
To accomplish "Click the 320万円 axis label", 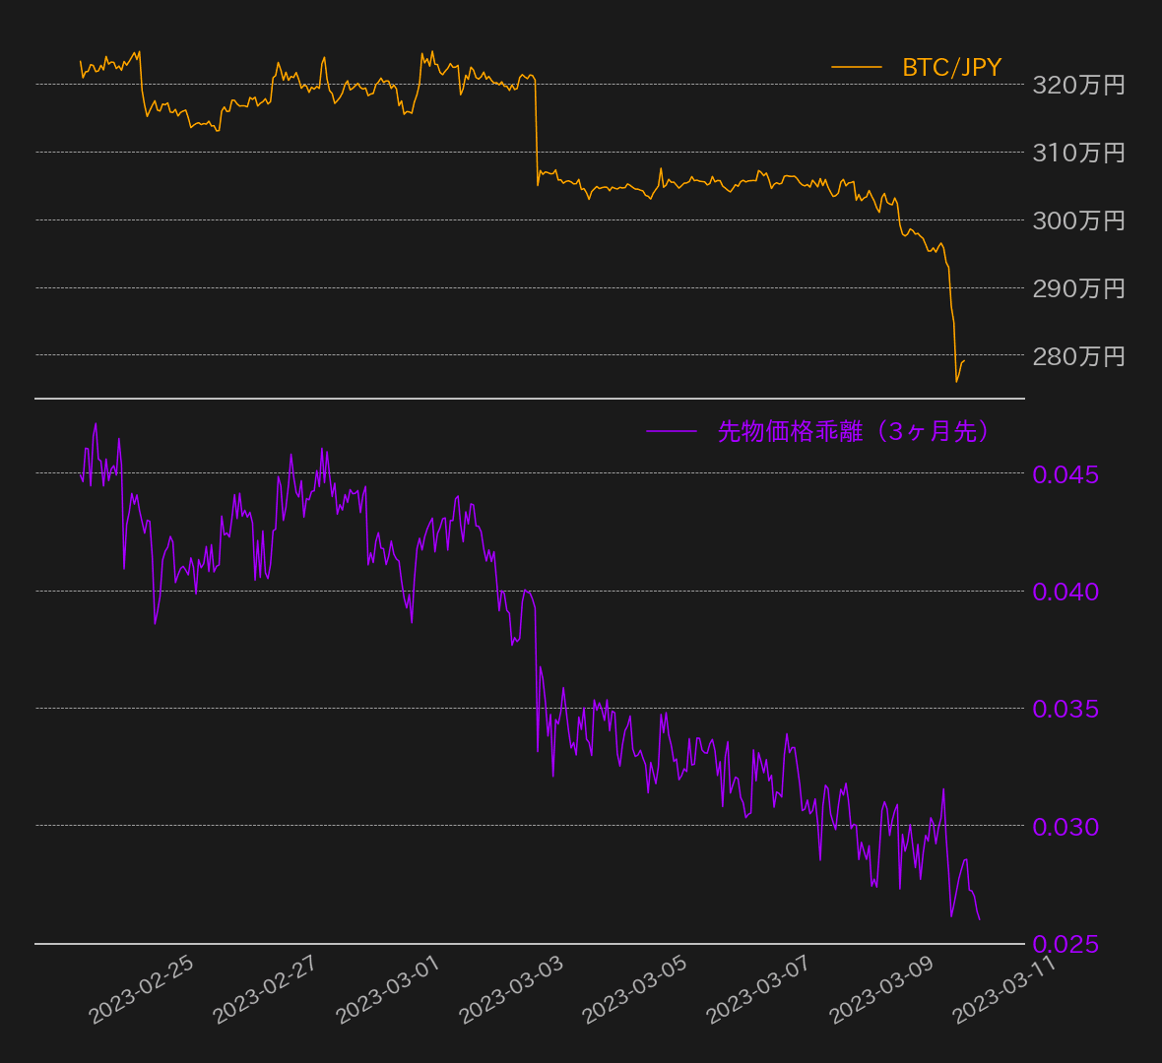I will [1078, 86].
